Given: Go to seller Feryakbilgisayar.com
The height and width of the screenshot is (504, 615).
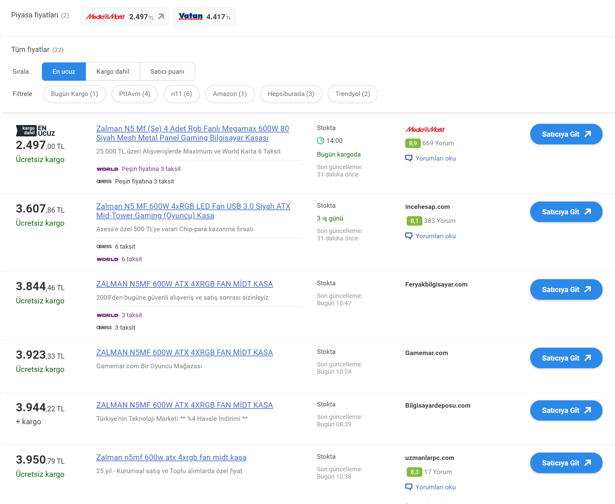Looking at the screenshot, I should (566, 289).
